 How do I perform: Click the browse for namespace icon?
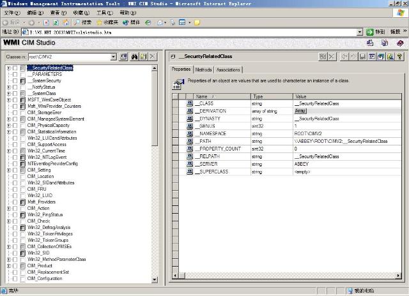[x=123, y=57]
